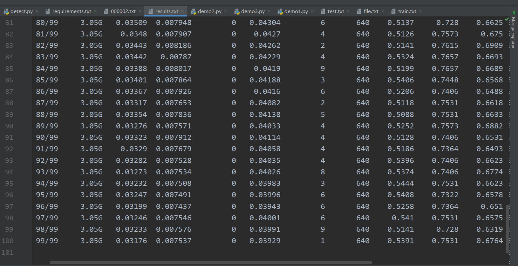
Task: Close the test.txt tab
Action: (x=348, y=11)
